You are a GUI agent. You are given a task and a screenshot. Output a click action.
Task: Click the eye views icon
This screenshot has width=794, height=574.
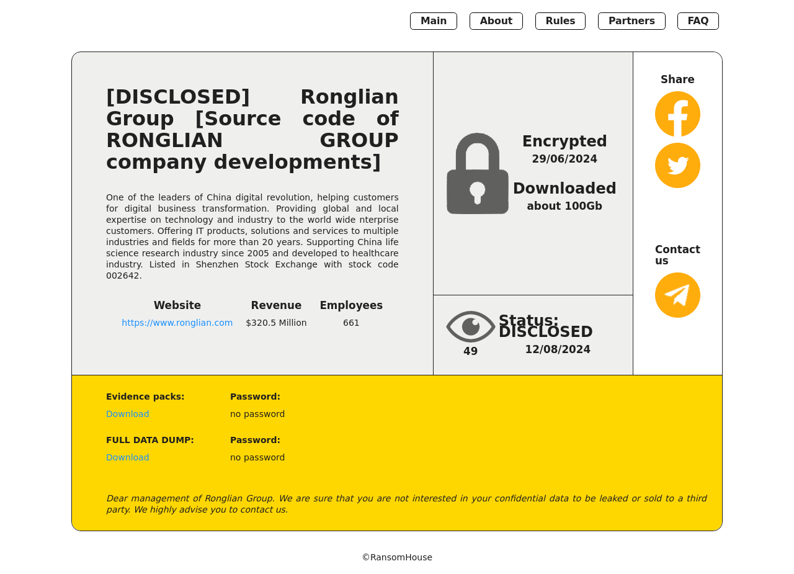470,326
